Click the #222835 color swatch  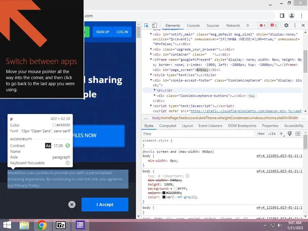click(x=164, y=193)
